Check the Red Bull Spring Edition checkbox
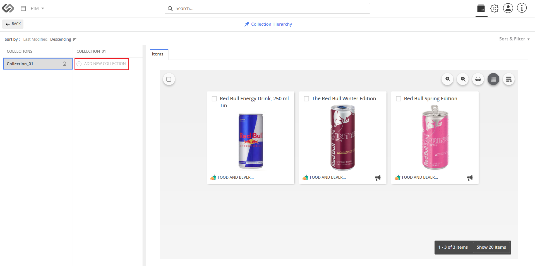535x269 pixels. (x=399, y=99)
